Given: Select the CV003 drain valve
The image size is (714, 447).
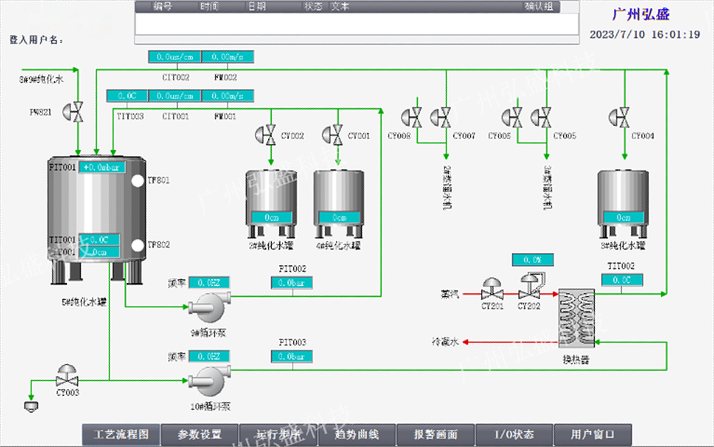Looking at the screenshot, I should 67,375.
